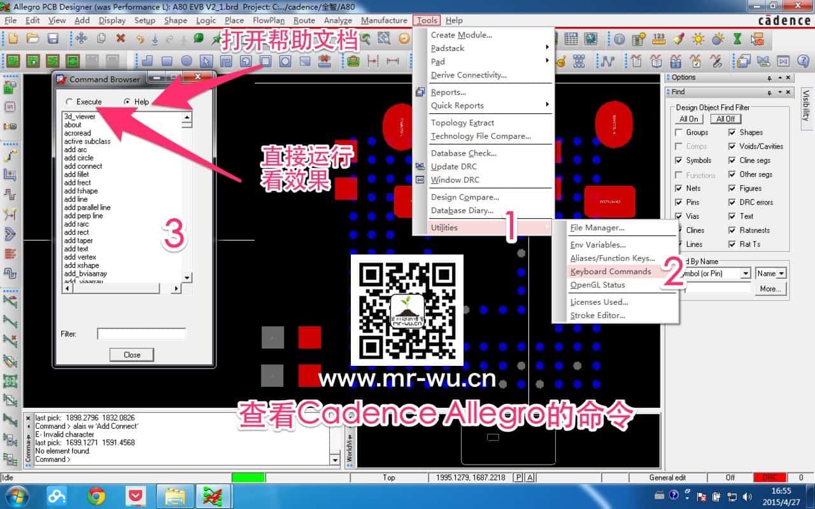Toggle the Vias checkbox

[679, 216]
